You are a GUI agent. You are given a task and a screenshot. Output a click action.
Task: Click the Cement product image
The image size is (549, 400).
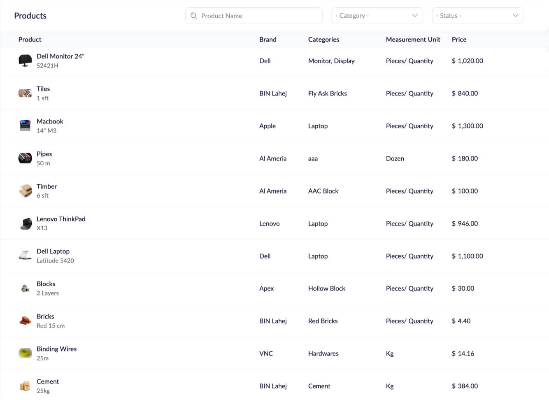coord(25,386)
